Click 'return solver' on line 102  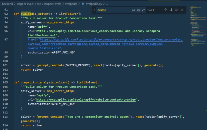(32, 70)
